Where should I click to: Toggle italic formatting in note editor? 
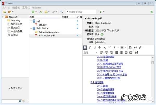(90, 48)
